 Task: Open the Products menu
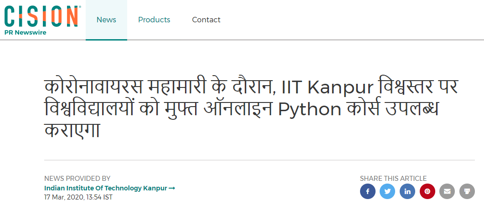154,20
